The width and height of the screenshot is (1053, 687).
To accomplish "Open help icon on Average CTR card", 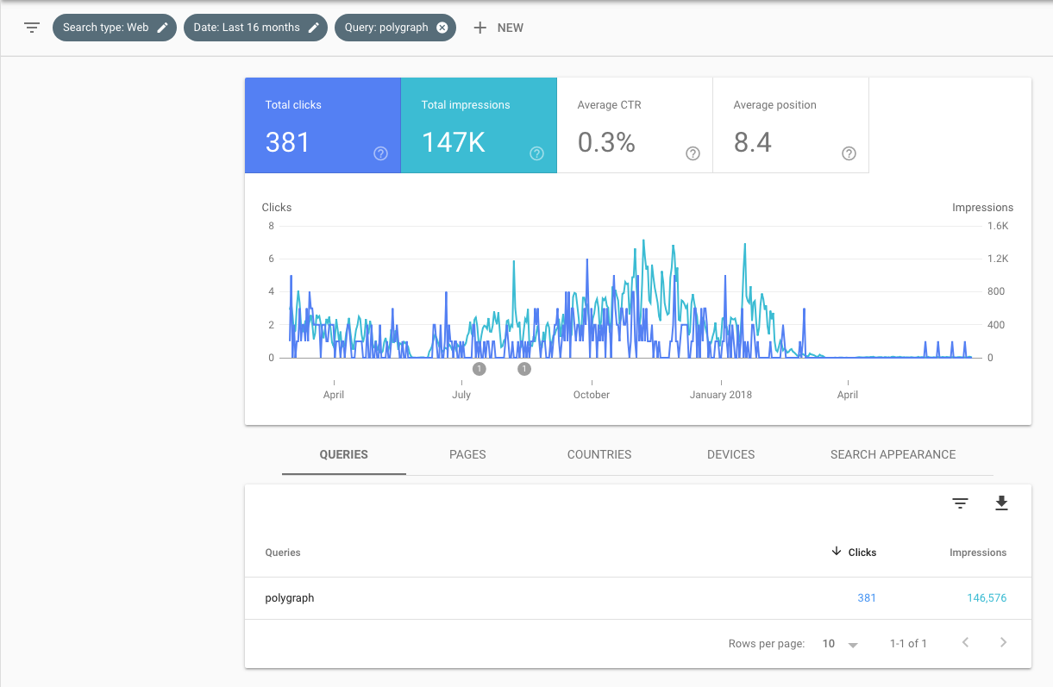I will 693,153.
